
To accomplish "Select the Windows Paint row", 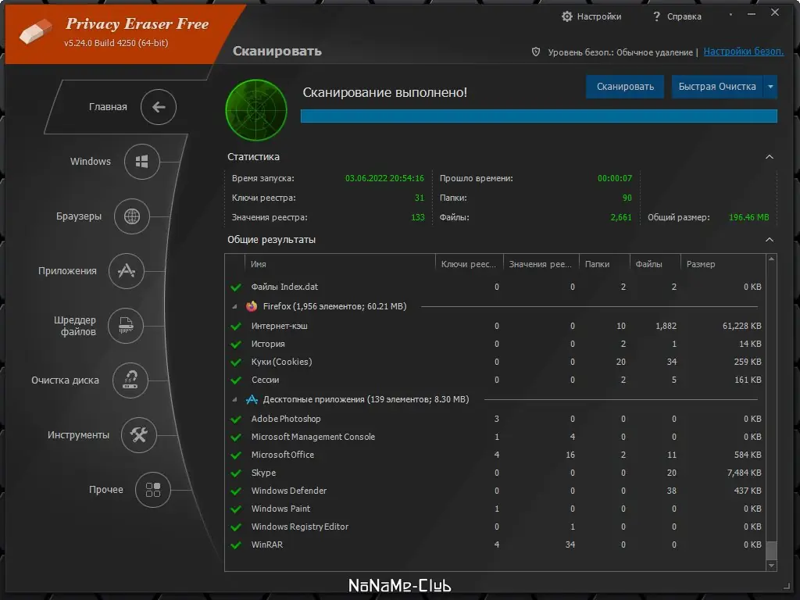I will click(496, 509).
